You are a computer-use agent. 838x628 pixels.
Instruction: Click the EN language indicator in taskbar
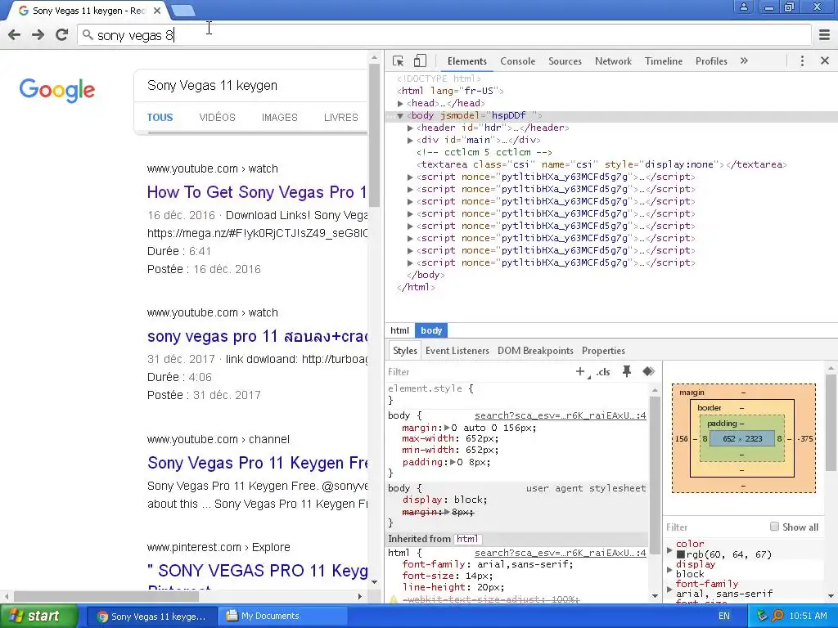click(723, 616)
